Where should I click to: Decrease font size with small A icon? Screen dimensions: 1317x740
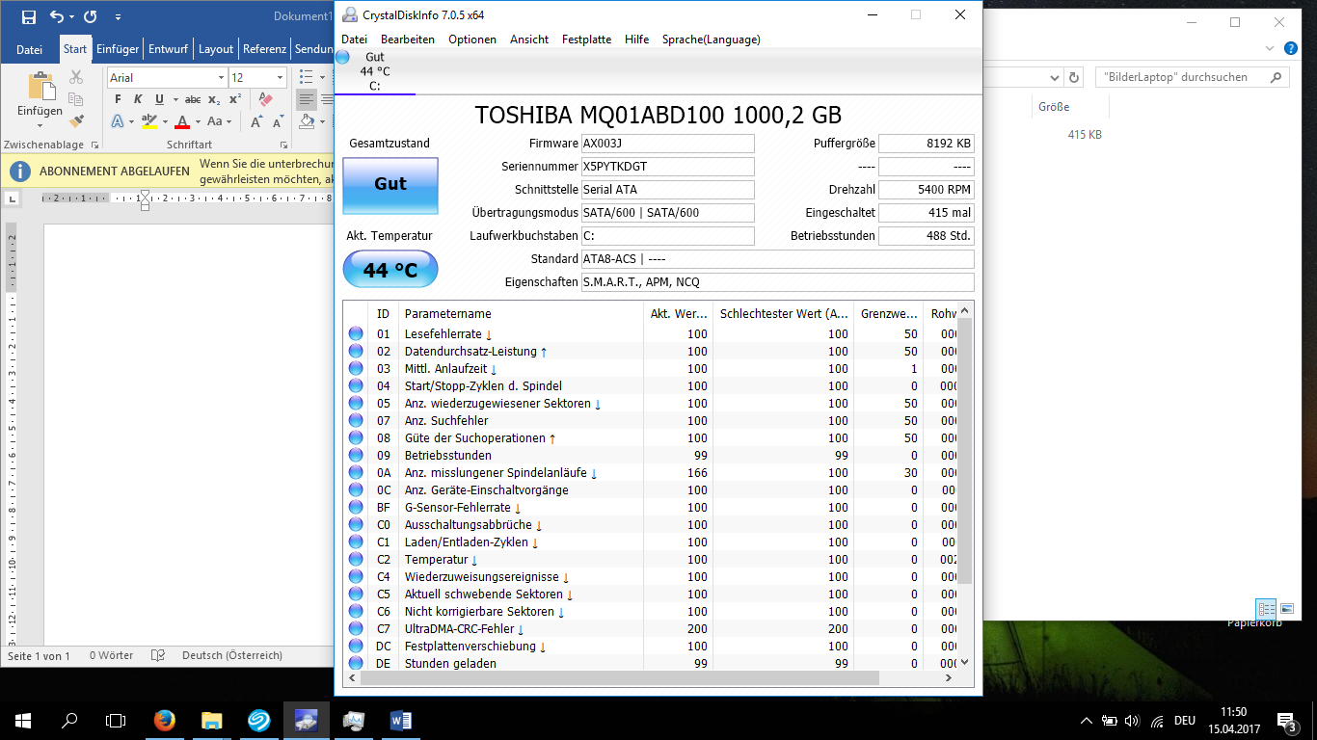(277, 121)
